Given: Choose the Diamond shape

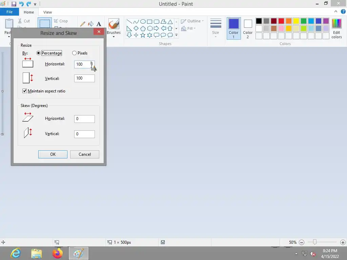Looking at the screenshot, I should pos(136,28).
